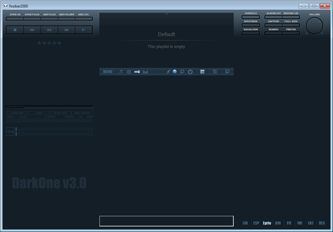Click 'This playlist is empty' text
Viewport: 333px width, 232px height.
click(x=166, y=47)
